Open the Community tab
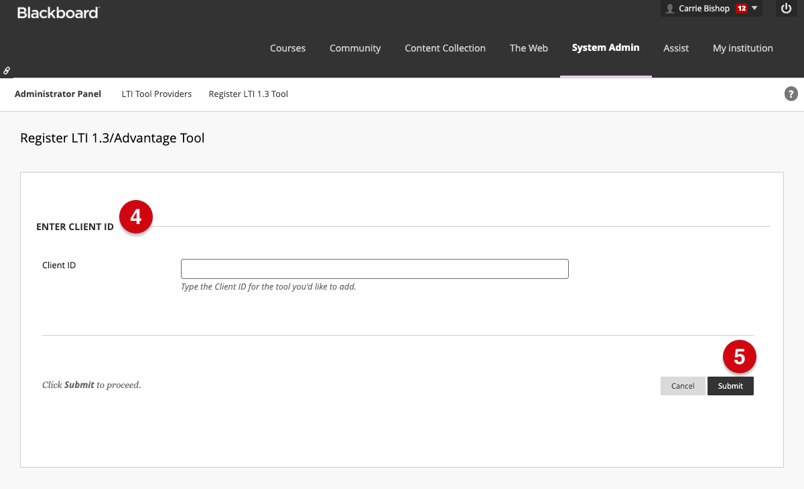The height and width of the screenshot is (489, 804). pos(355,48)
